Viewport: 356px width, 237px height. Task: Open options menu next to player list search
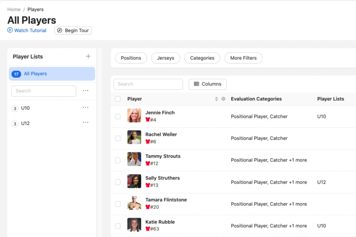click(x=86, y=91)
